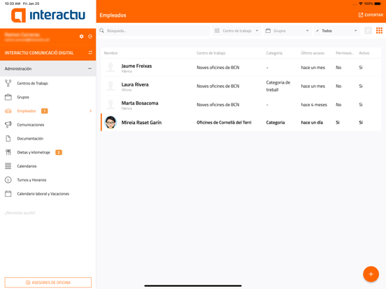This screenshot has height=289, width=386.
Task: Click the Empleados people icon
Action: (8, 111)
